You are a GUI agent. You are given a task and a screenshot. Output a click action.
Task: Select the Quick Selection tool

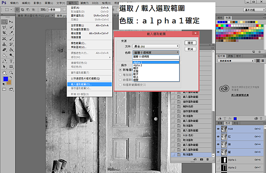tap(11, 27)
